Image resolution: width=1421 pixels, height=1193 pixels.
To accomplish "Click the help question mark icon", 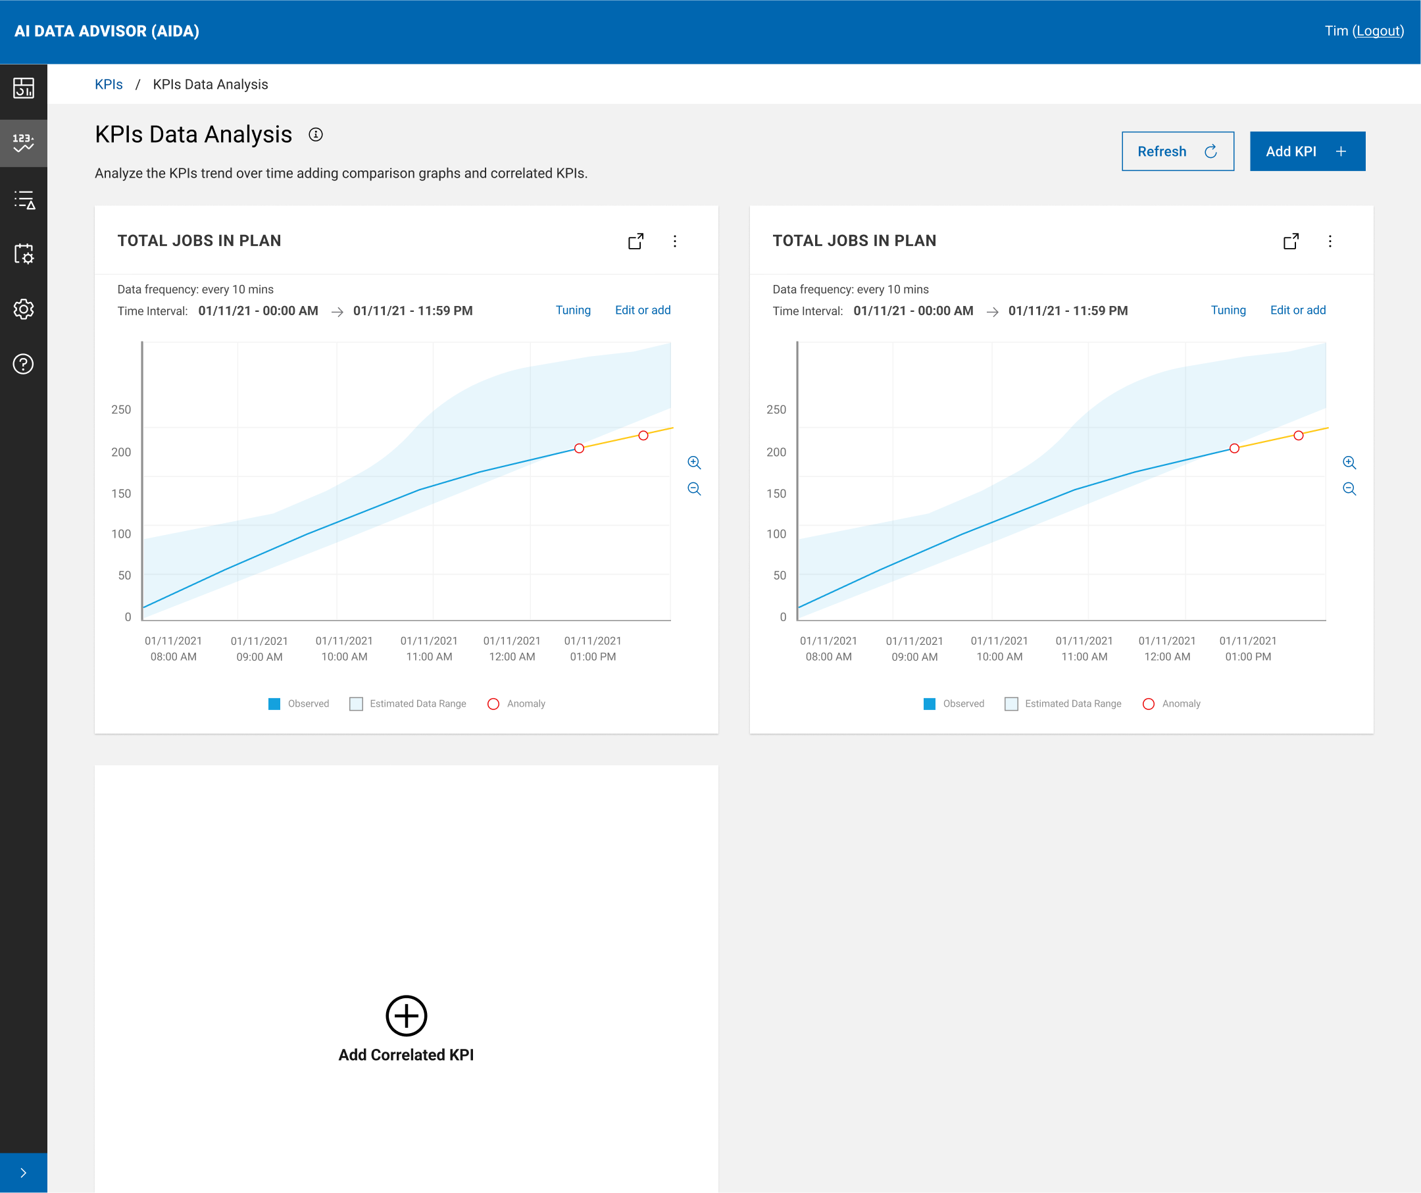I will point(24,364).
